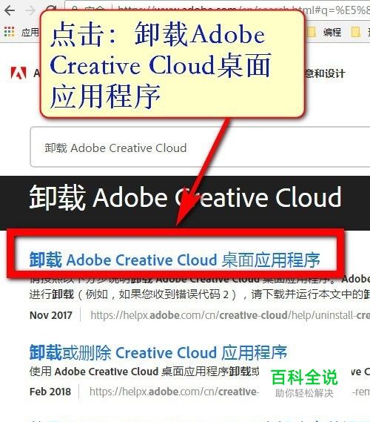Screen dimensions: 370x422
Task: Open link 卸载或删除 Creative Cloud 应用程序
Action: (x=158, y=352)
